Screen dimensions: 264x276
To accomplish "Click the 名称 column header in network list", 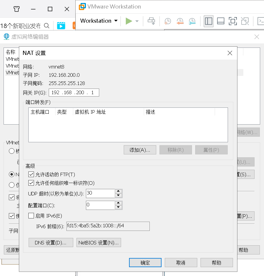I will 11,52.
